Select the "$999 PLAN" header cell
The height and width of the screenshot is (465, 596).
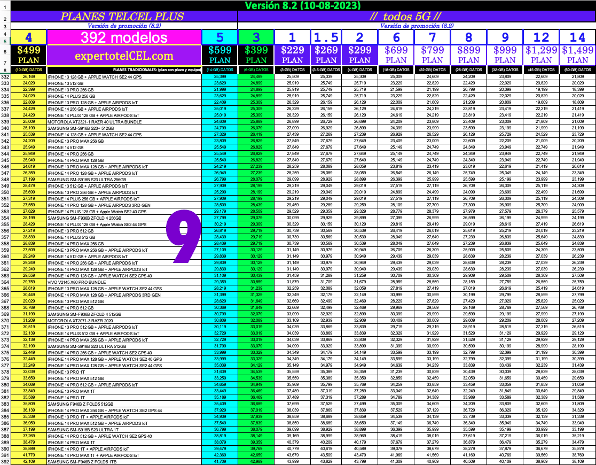click(x=505, y=56)
